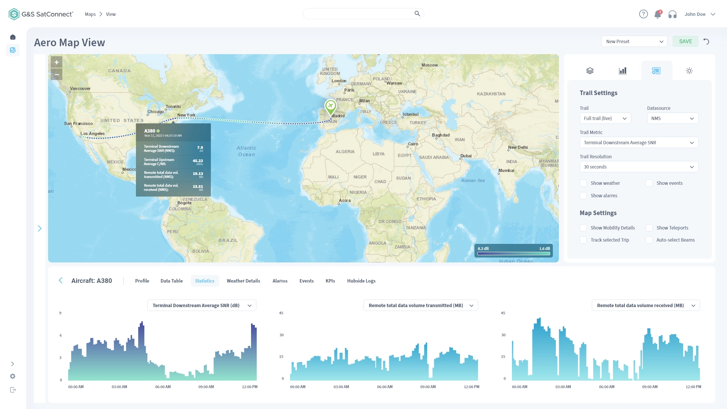Toggle Show Teleports checkbox
This screenshot has width=727, height=409.
click(649, 228)
